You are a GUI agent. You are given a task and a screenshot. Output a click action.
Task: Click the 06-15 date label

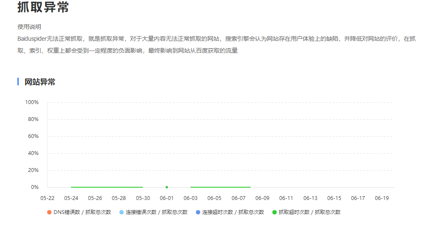point(334,198)
